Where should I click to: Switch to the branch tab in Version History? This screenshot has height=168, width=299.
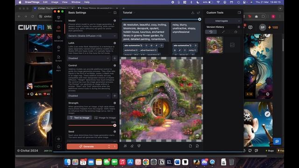tap(235, 32)
